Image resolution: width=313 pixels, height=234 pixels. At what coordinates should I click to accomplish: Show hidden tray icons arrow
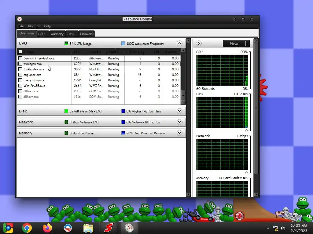268,228
